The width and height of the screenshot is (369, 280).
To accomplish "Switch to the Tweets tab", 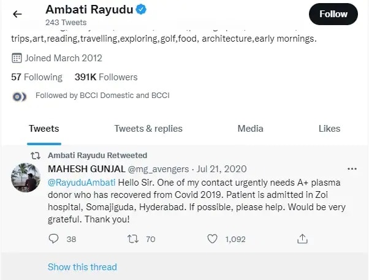I will [44, 128].
